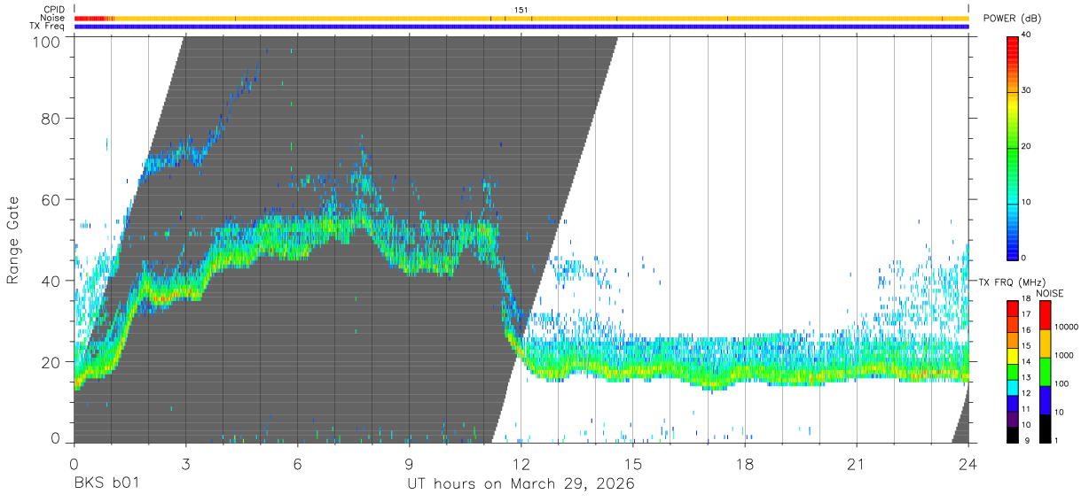This screenshot has width=1089, height=502.
Task: Click the '1000' noise scale label
Action: pos(1064,355)
